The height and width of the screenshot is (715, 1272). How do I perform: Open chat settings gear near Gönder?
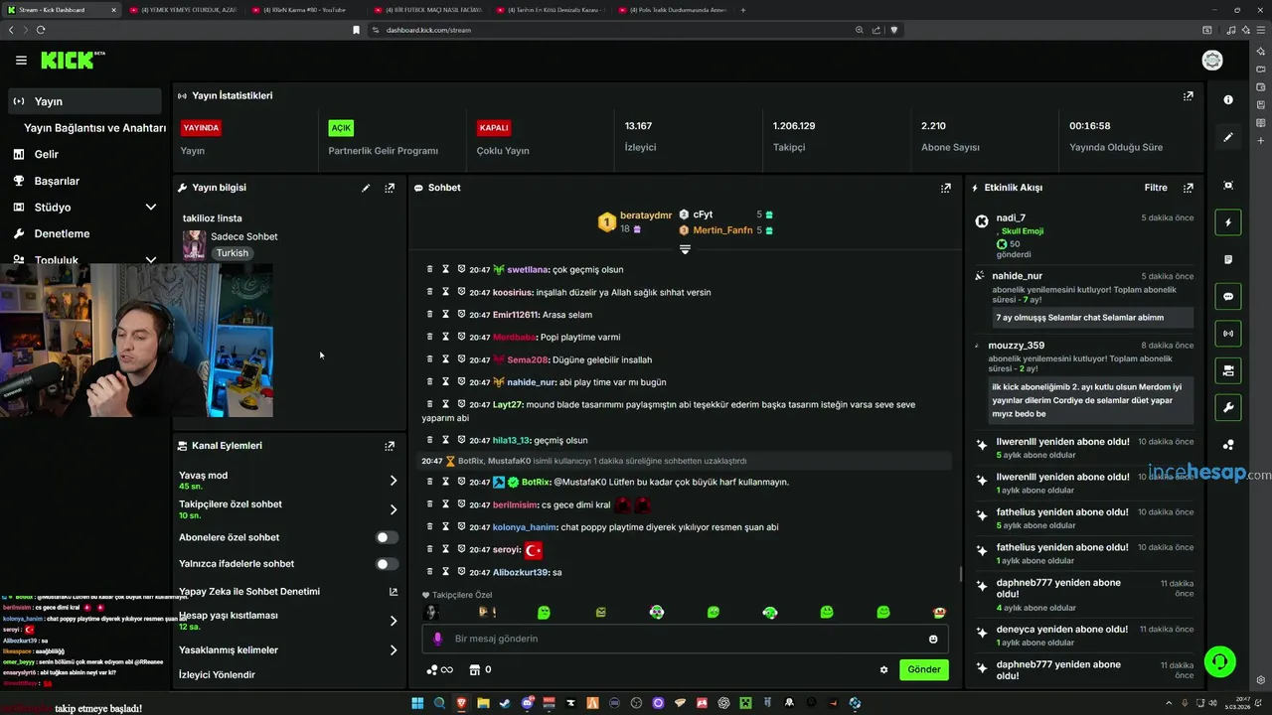[x=883, y=669]
